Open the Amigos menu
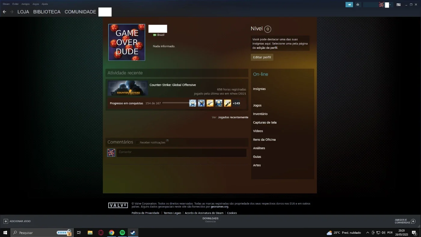421x237 pixels. (x=25, y=4)
